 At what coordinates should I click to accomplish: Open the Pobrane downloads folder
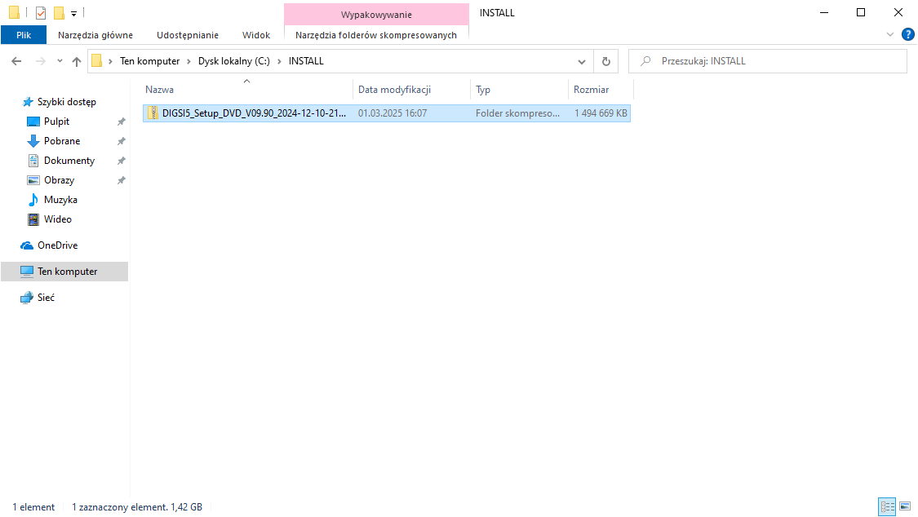click(x=61, y=141)
